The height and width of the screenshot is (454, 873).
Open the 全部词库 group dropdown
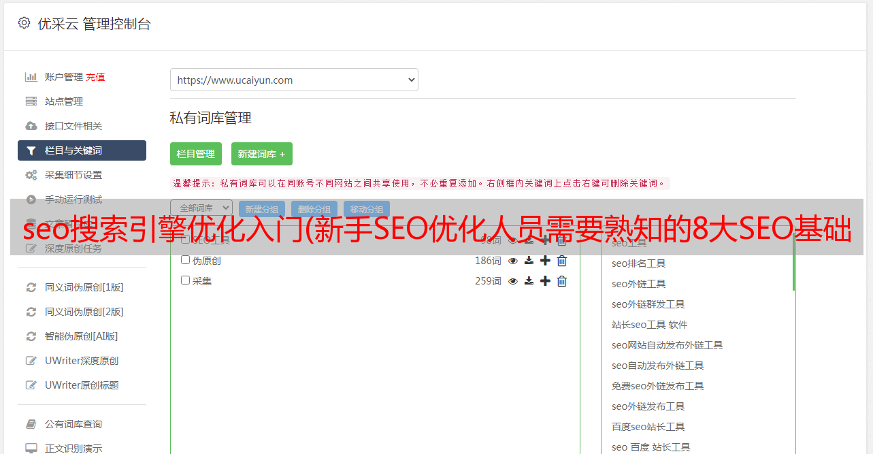point(201,208)
